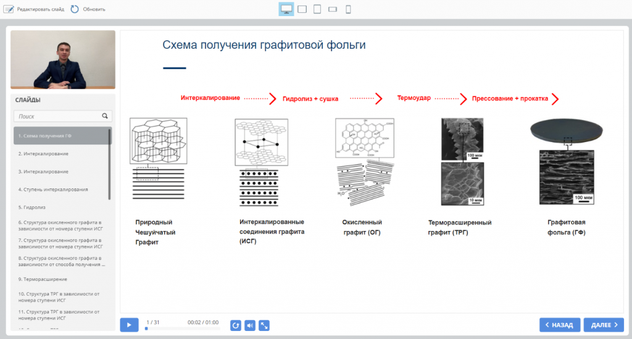Click the 00:02 / 01:00 time display

pyautogui.click(x=203, y=322)
